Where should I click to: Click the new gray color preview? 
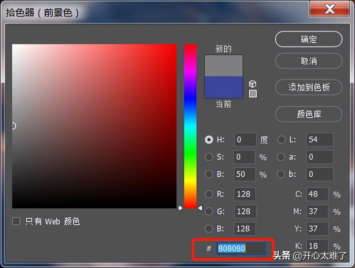pyautogui.click(x=224, y=66)
